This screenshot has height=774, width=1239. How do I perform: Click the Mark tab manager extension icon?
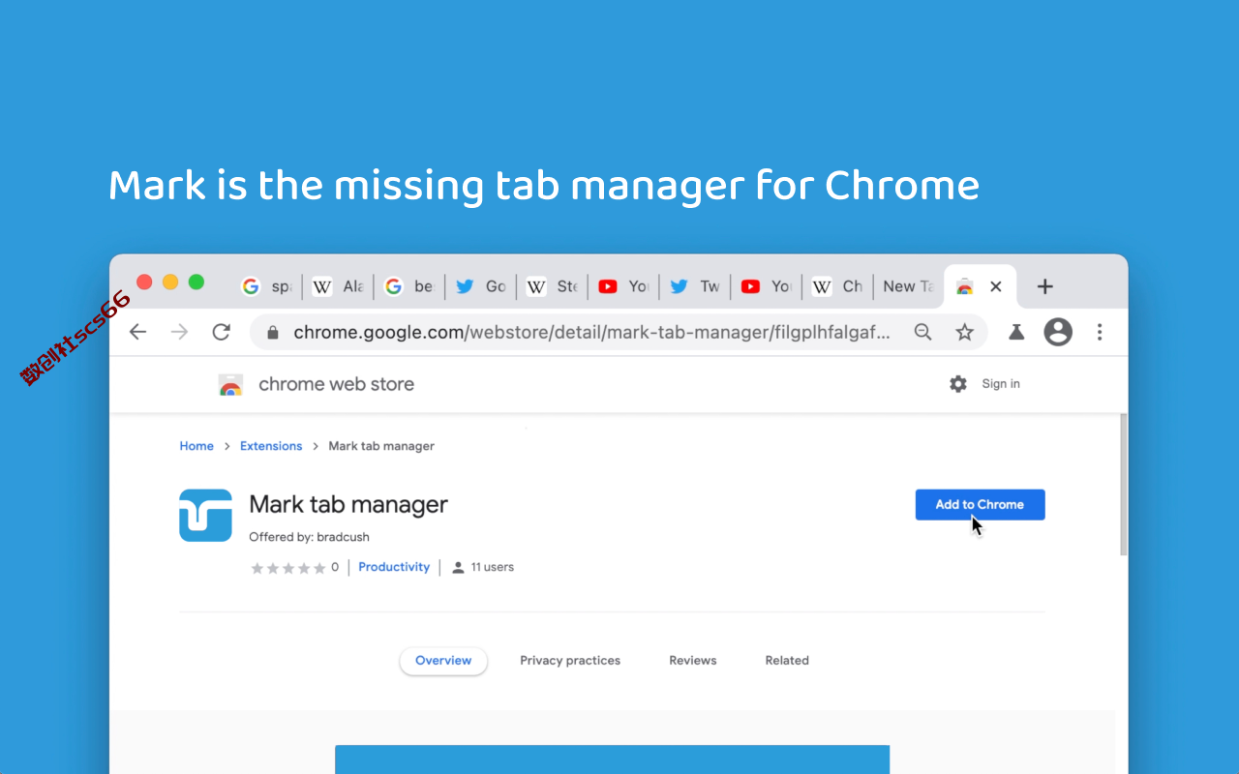(205, 515)
